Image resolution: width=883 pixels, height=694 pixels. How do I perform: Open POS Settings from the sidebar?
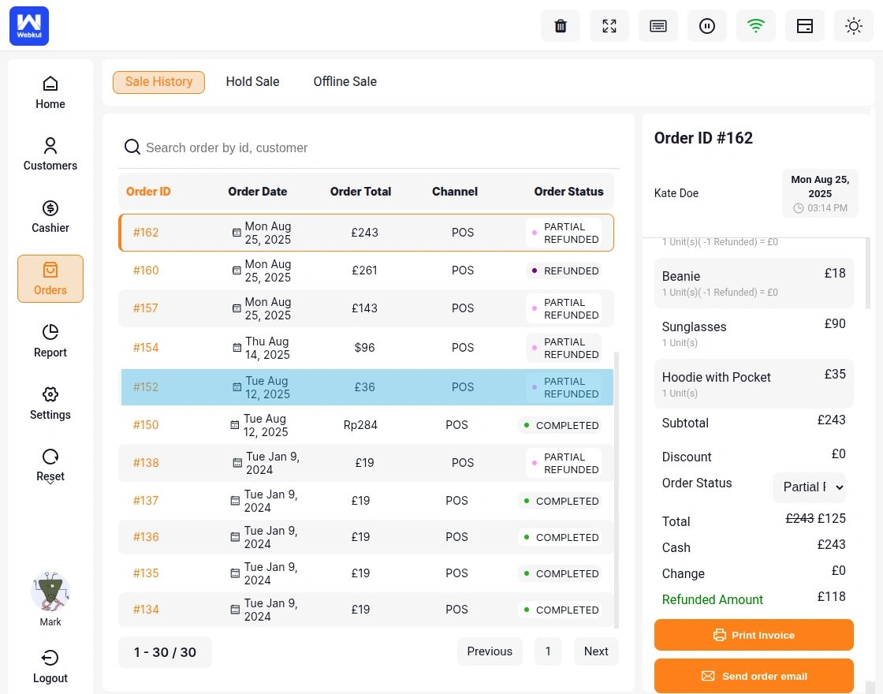pyautogui.click(x=50, y=403)
